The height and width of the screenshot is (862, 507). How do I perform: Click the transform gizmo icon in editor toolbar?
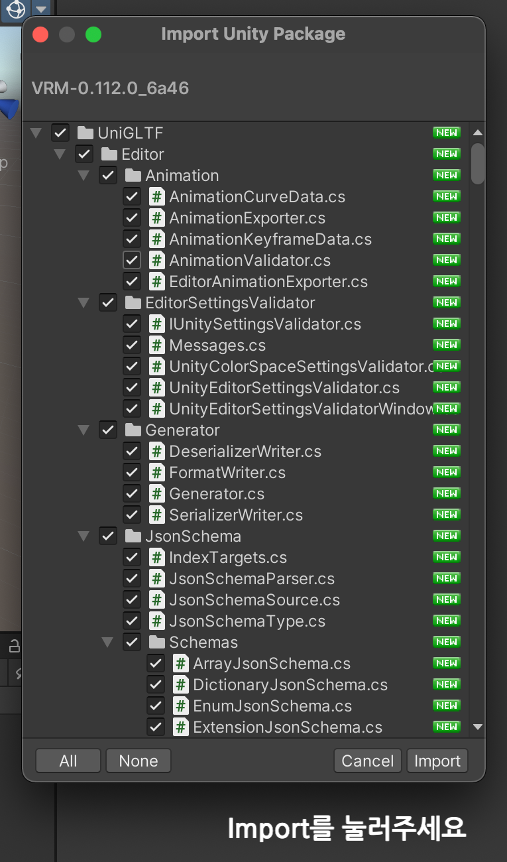[x=15, y=9]
